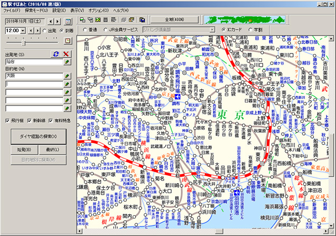The image size is (336, 236).
Task: Clear stations with the red X icon
Action: click(x=66, y=54)
